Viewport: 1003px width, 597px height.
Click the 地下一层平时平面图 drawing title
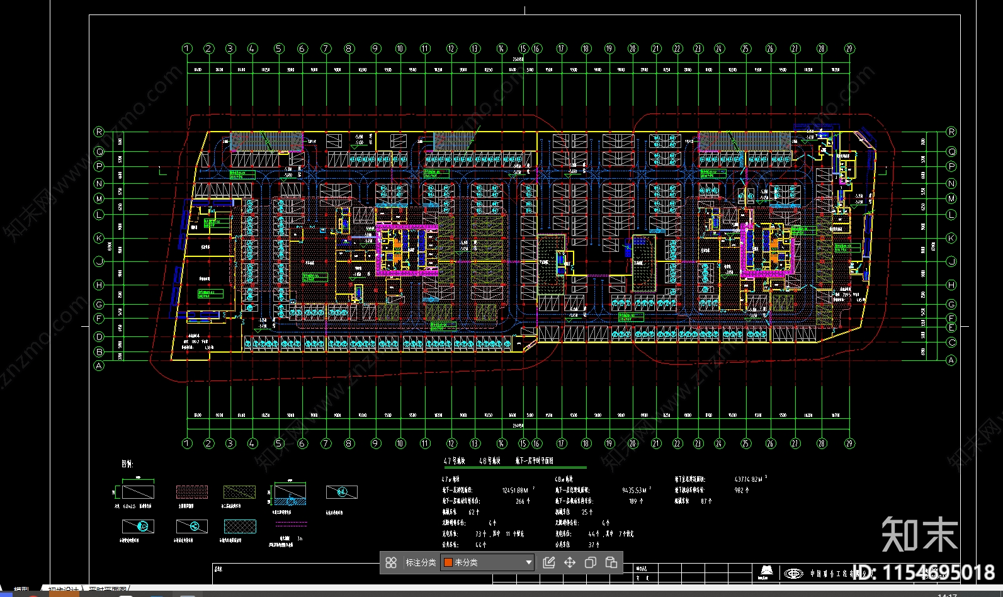coord(535,461)
